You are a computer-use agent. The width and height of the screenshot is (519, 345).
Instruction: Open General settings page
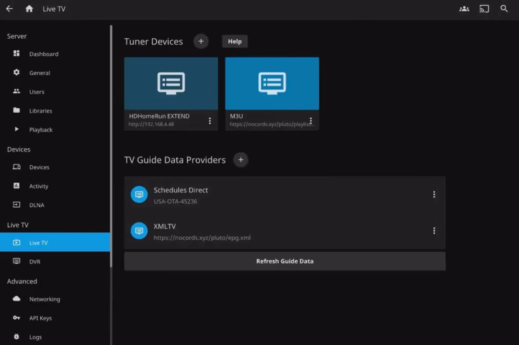(55, 72)
